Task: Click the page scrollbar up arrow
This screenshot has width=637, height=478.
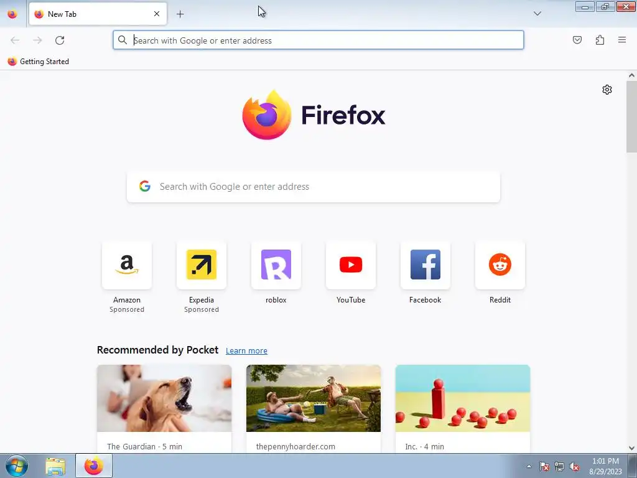Action: tap(631, 75)
